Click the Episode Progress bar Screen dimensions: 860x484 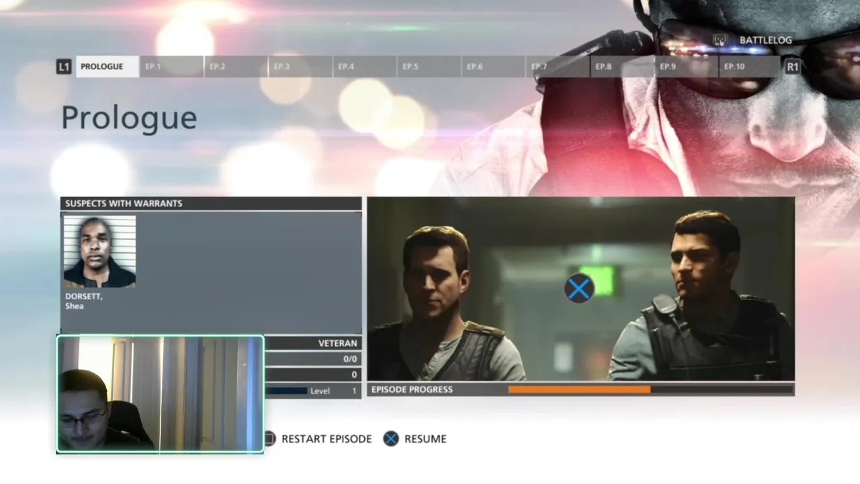click(650, 389)
